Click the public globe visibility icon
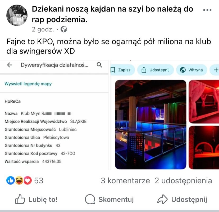 64,29
